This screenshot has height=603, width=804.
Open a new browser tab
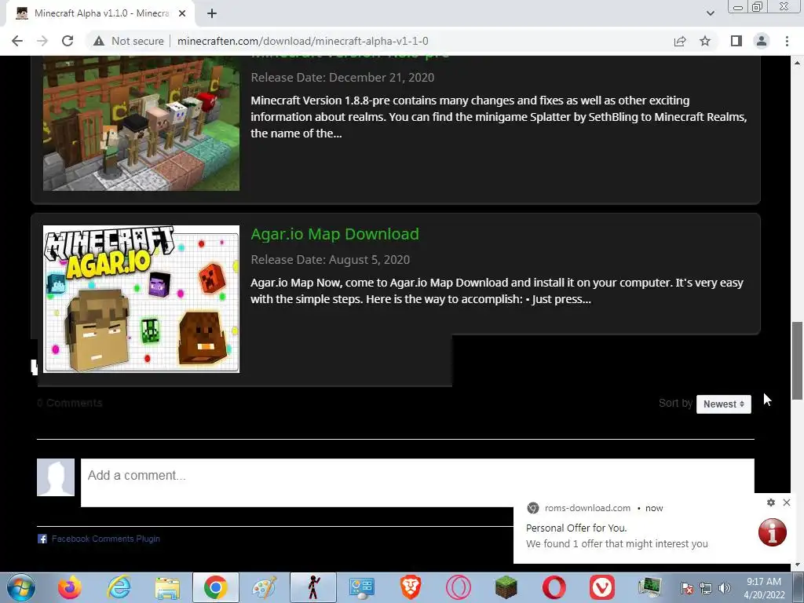tap(212, 13)
